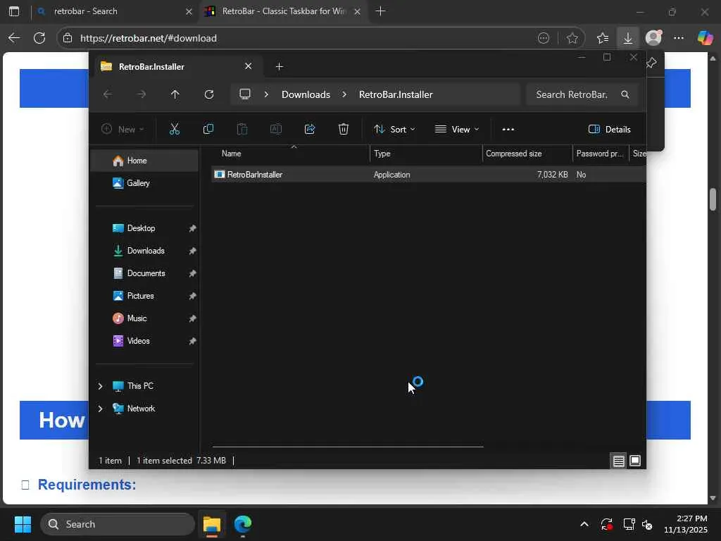
Task: Switch to details list view icon
Action: tap(618, 461)
